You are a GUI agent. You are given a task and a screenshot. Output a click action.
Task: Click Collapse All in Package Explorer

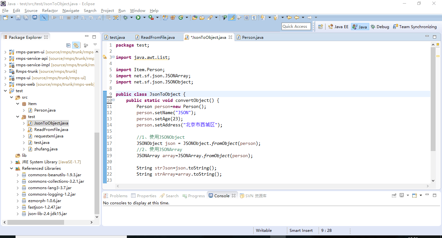point(68,45)
